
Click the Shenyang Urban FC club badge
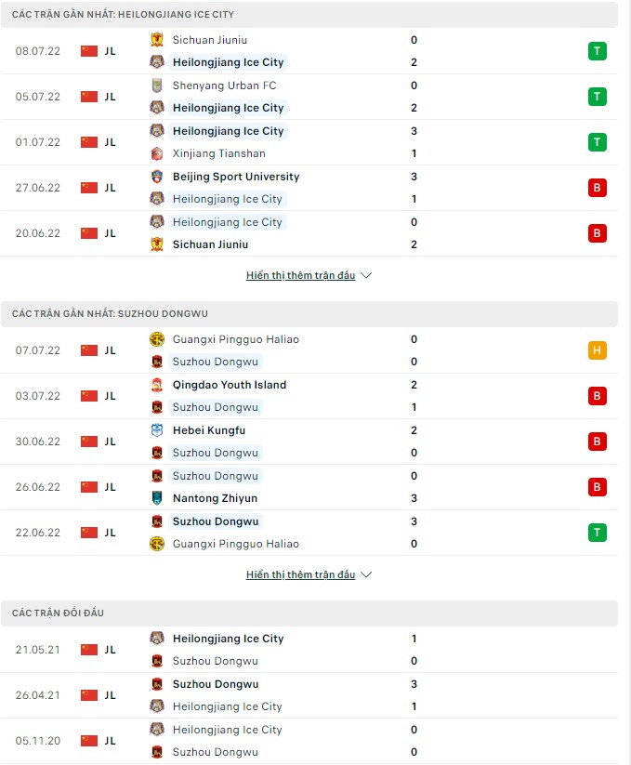pyautogui.click(x=158, y=86)
